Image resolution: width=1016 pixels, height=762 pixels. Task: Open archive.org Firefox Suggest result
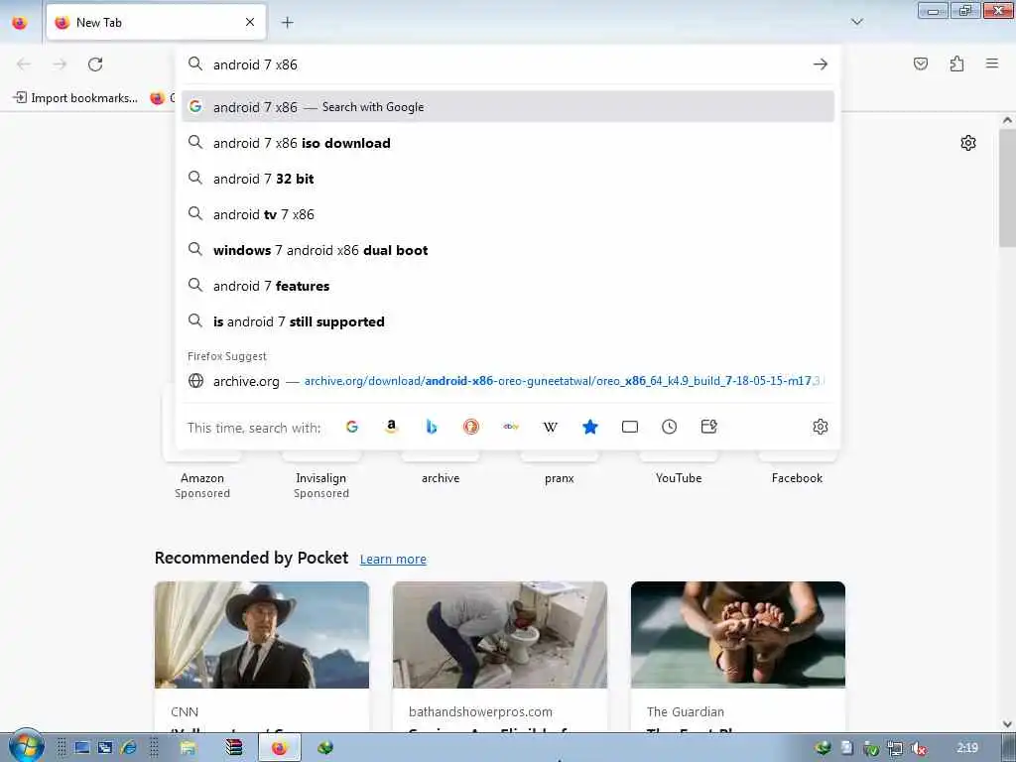tap(508, 381)
